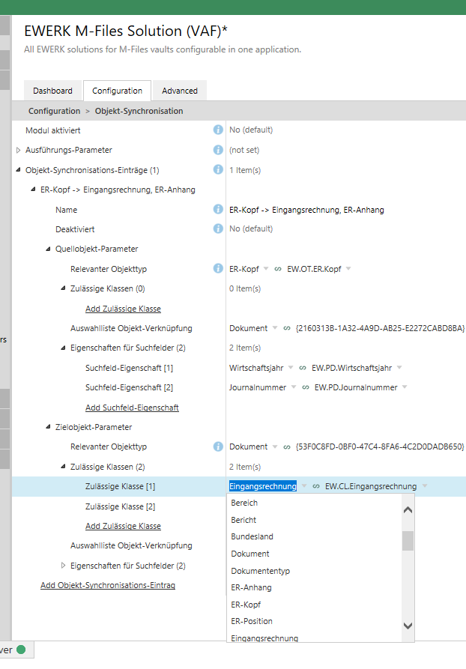
Task: Switch to Advanced tab
Action: 180,91
